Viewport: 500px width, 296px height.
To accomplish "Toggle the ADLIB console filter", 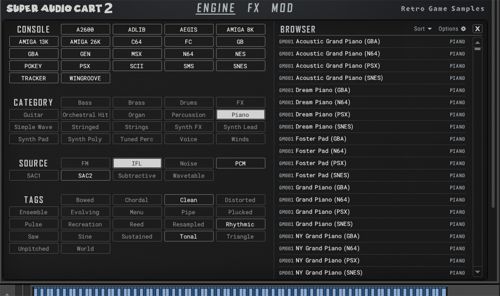I will (x=137, y=30).
